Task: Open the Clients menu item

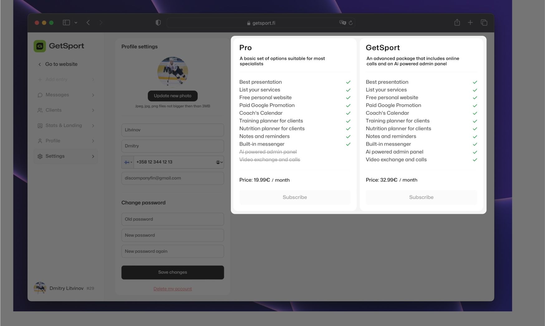Action: click(x=66, y=110)
